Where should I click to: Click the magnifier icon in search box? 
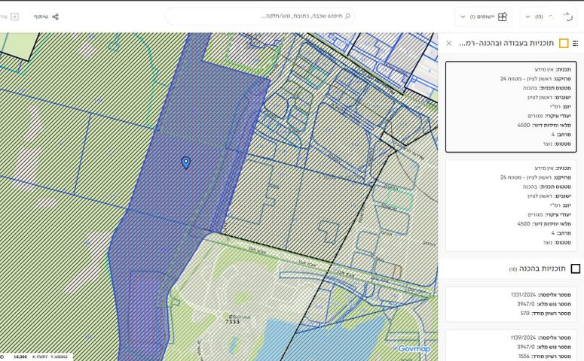(x=348, y=16)
